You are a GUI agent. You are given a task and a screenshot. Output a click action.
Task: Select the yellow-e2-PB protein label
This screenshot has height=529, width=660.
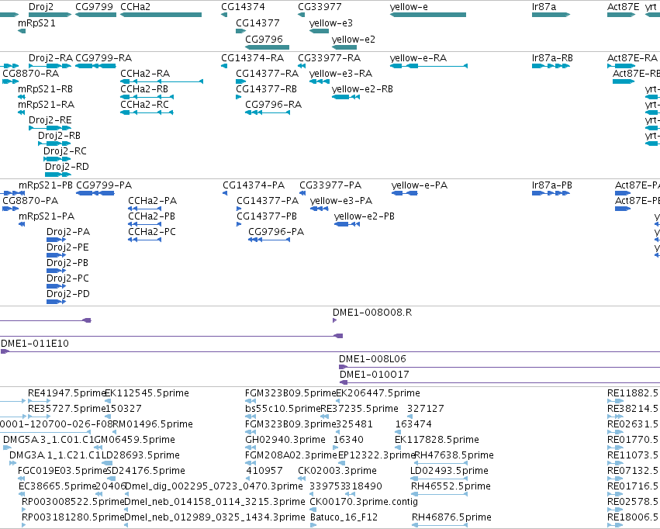point(365,216)
